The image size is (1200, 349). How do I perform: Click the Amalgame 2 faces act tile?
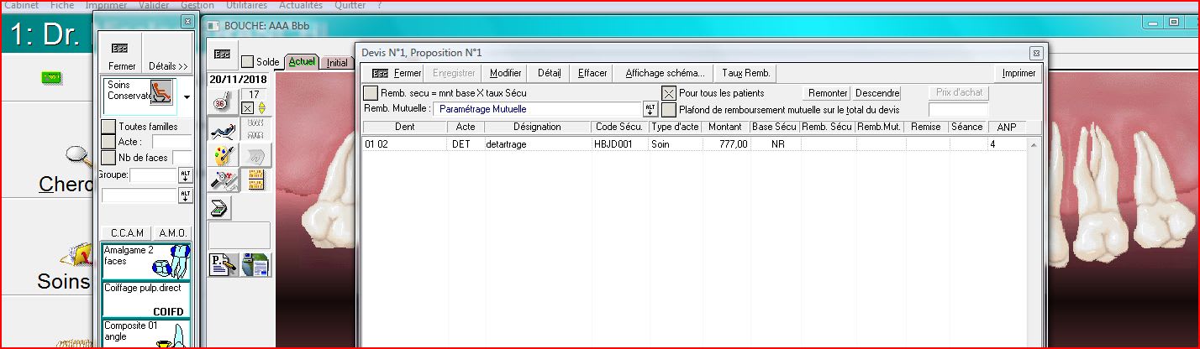click(146, 261)
